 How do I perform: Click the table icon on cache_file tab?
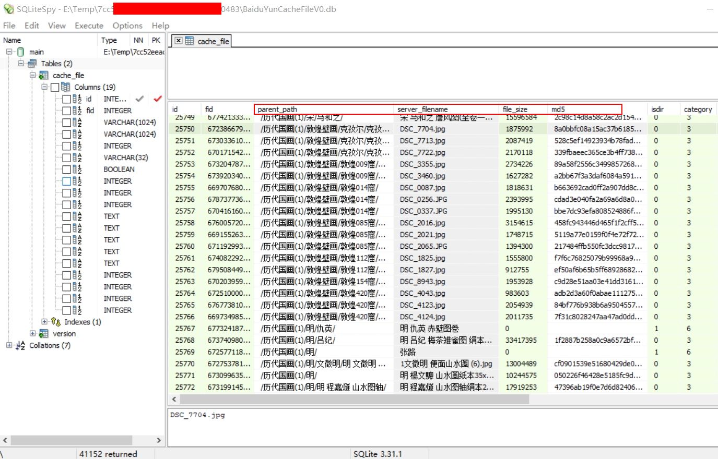pos(190,41)
